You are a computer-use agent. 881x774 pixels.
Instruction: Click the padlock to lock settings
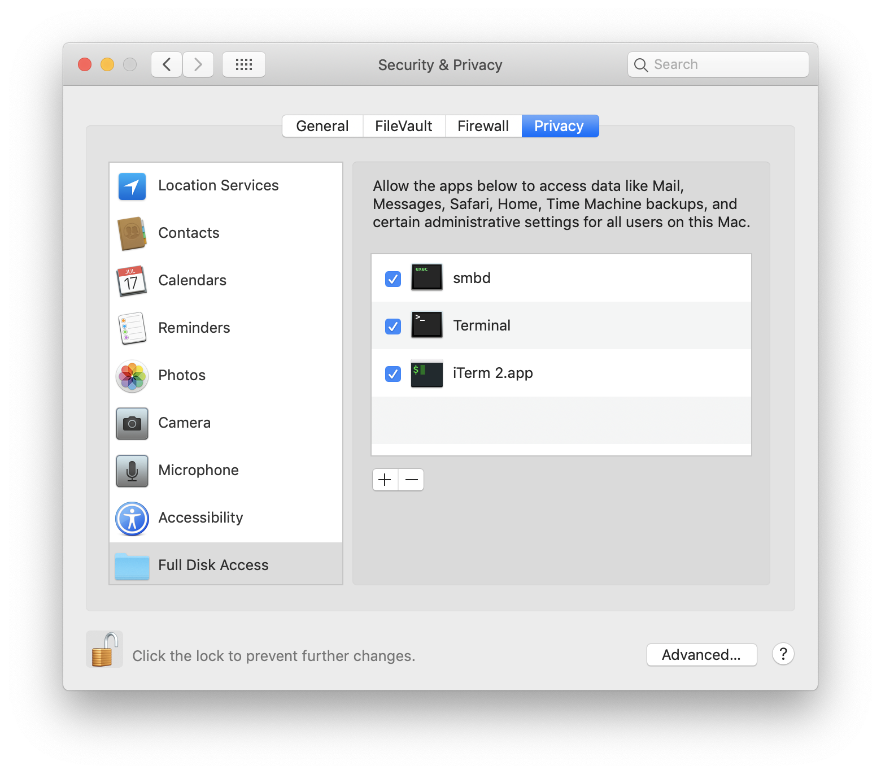click(104, 649)
